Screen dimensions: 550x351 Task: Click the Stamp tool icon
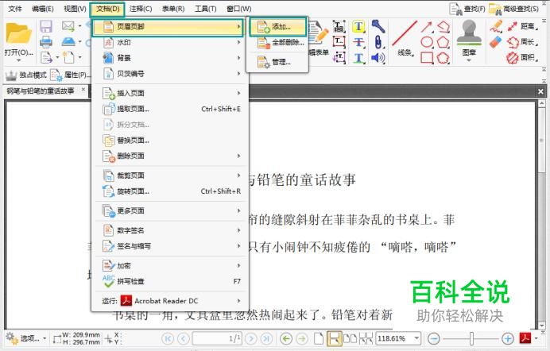469,33
